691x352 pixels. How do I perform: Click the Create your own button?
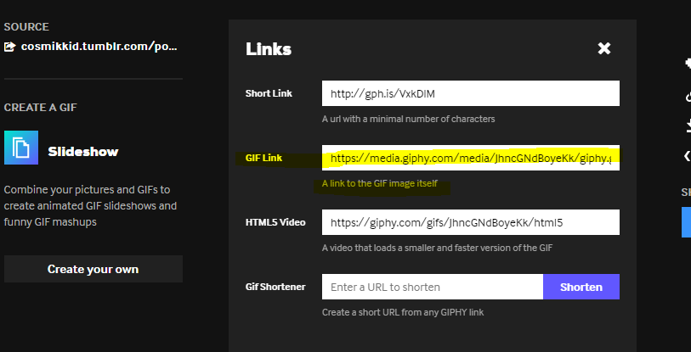click(x=93, y=269)
